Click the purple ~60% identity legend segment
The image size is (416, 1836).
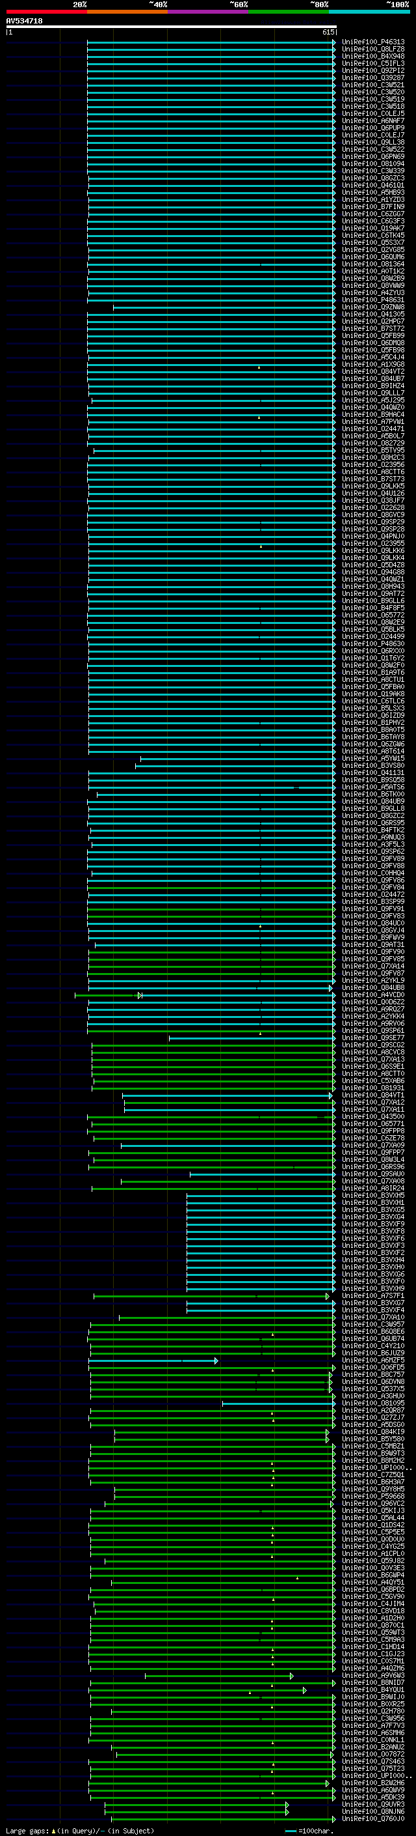tap(209, 12)
